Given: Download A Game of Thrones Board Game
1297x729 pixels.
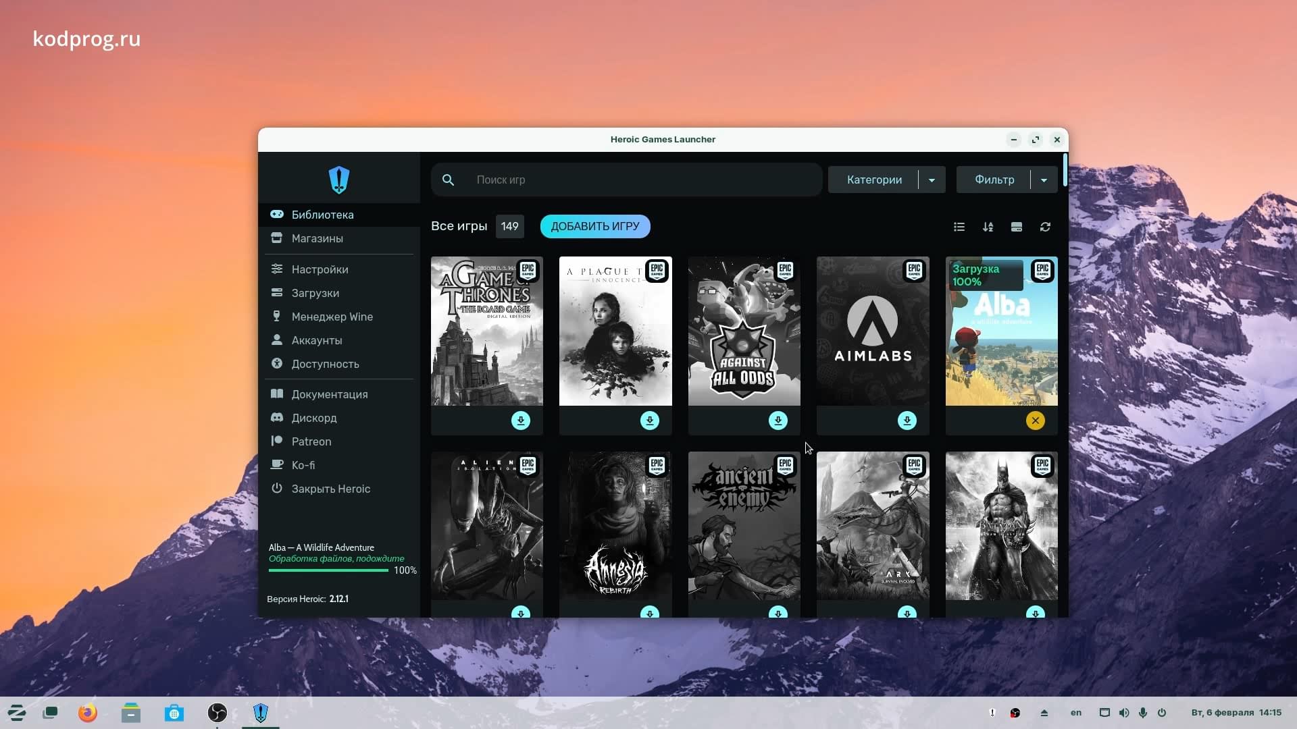Looking at the screenshot, I should (521, 421).
